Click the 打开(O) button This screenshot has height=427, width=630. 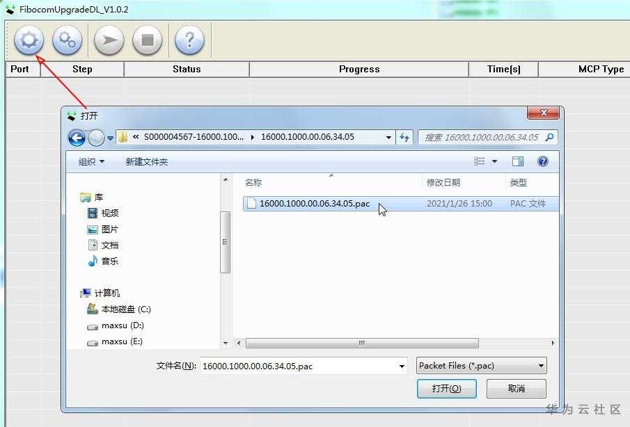pyautogui.click(x=447, y=389)
